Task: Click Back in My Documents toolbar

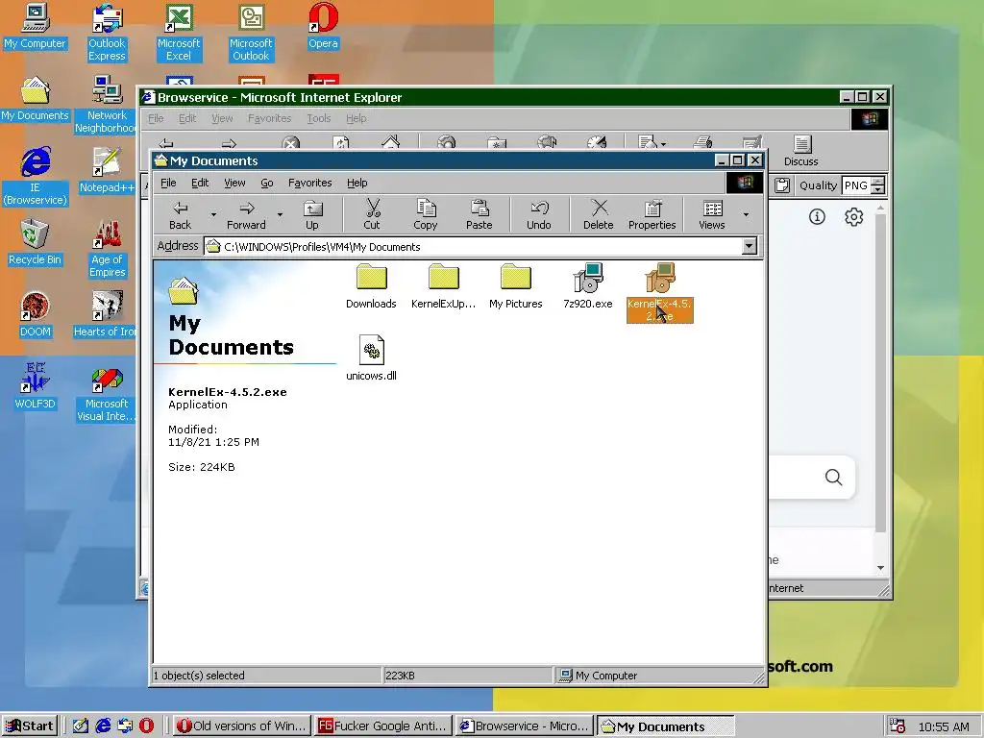Action: point(180,214)
